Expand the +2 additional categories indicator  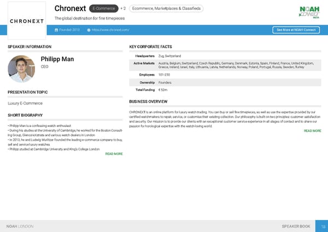click(x=123, y=9)
